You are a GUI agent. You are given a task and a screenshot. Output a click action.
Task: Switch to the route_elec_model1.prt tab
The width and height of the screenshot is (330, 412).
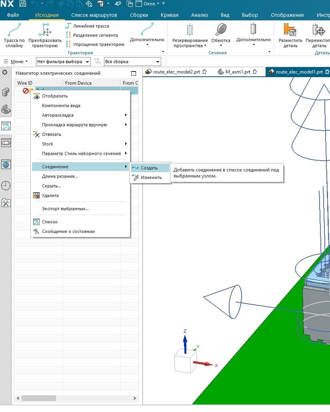[298, 72]
